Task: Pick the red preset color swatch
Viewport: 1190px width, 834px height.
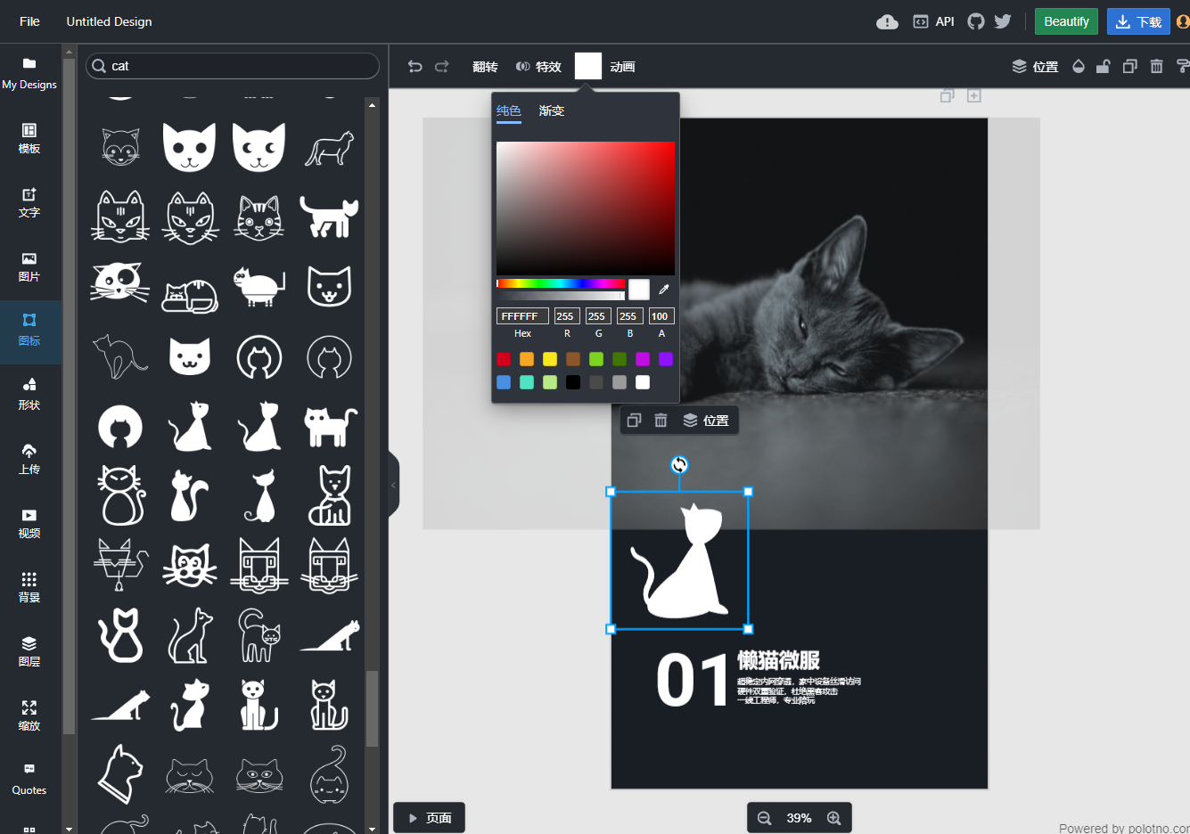Action: tap(504, 359)
